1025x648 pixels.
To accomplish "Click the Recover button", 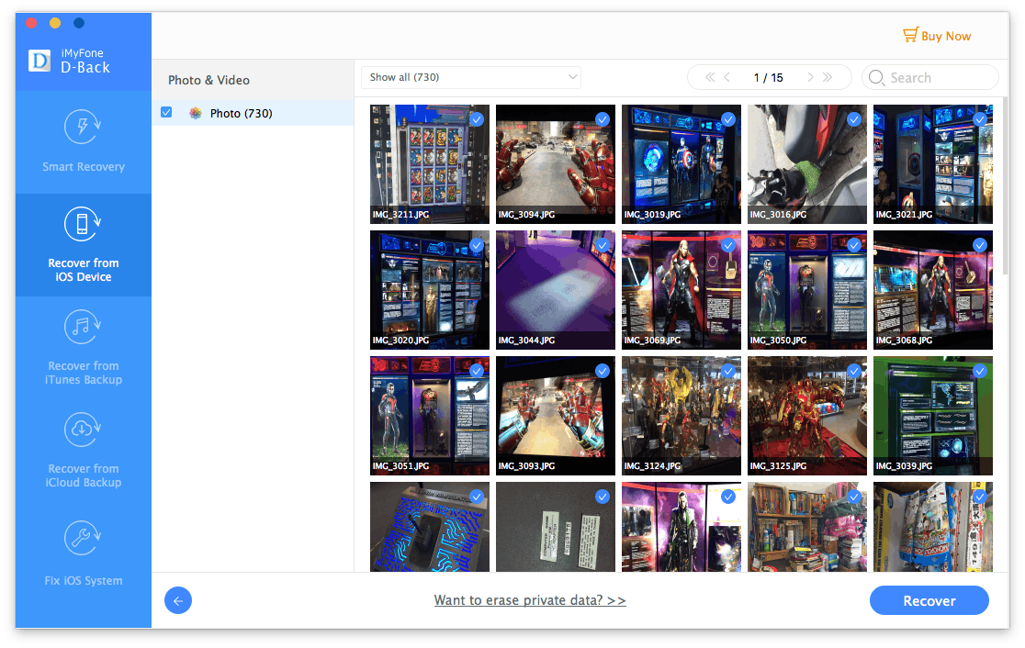I will (929, 600).
